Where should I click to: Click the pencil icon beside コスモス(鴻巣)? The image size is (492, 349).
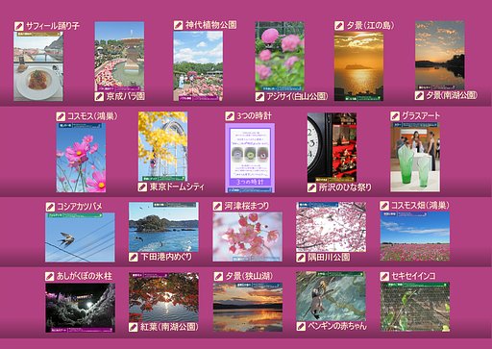point(61,116)
